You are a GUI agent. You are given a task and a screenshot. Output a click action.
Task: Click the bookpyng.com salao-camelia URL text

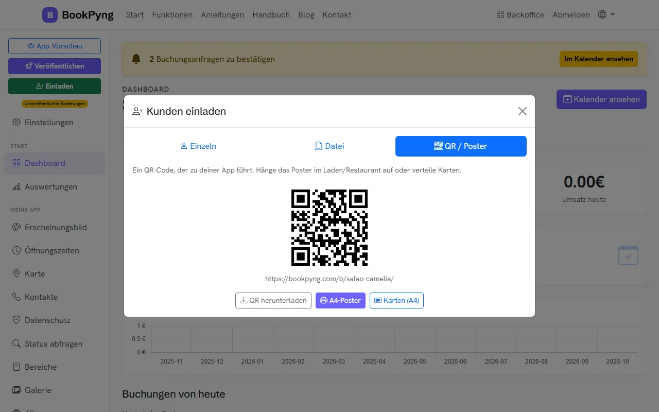[329, 279]
